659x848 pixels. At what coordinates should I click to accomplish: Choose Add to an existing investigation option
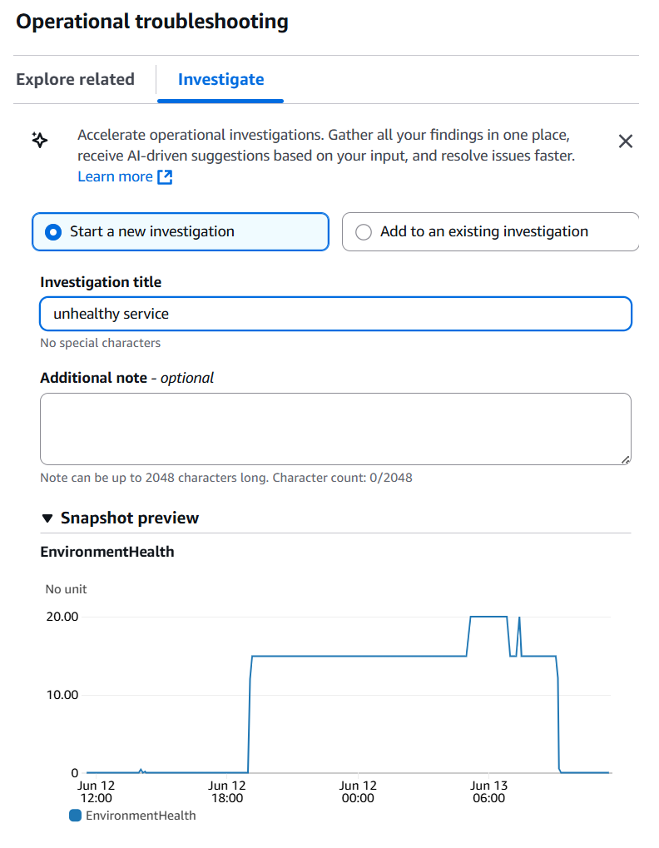364,231
